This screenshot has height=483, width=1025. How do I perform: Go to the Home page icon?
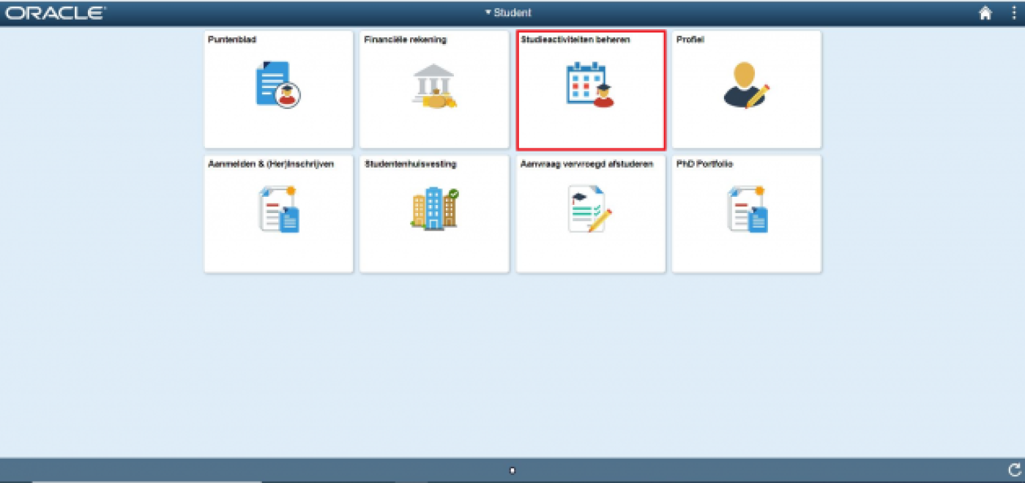pos(985,12)
